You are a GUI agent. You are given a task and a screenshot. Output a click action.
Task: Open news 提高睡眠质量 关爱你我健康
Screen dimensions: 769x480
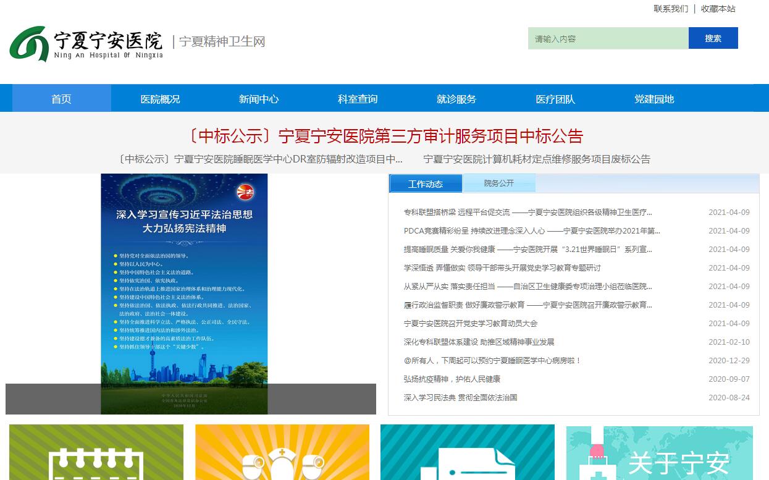(x=528, y=250)
